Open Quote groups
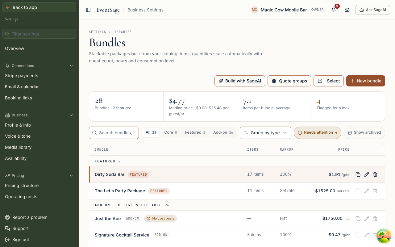 (289, 81)
